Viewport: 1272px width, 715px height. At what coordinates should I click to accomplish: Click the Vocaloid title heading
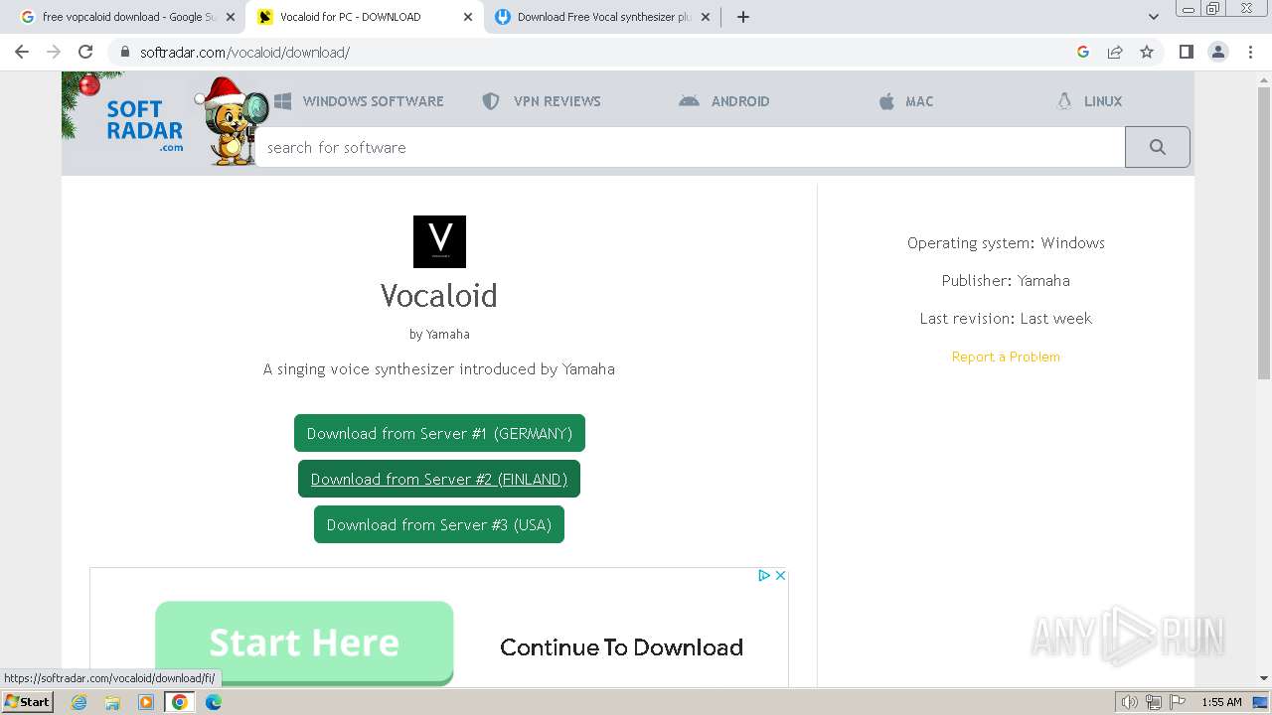[x=439, y=295]
